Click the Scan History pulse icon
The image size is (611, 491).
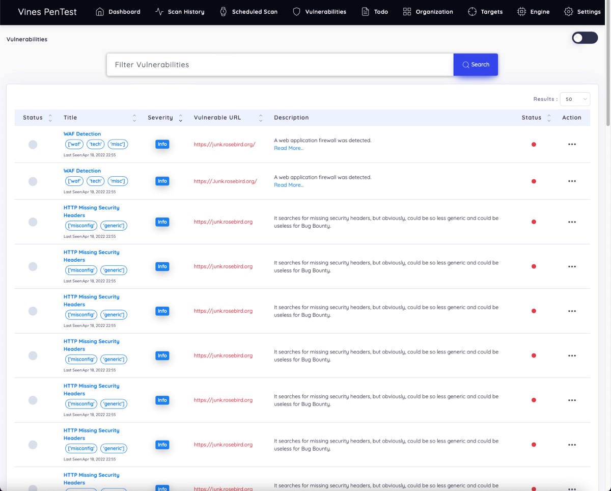[159, 12]
